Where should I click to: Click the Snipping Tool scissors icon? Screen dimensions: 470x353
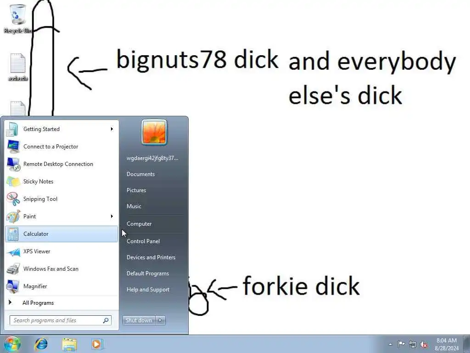pos(13,199)
